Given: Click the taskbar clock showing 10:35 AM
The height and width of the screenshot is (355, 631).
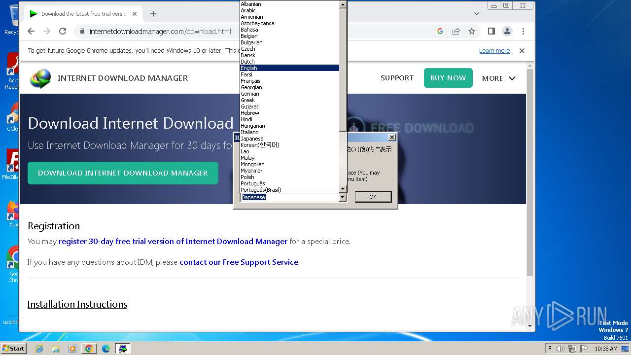Looking at the screenshot, I should [606, 349].
